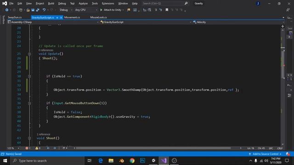Open Photoshop from the taskbar
This screenshot has height=165, width=294.
point(143,161)
